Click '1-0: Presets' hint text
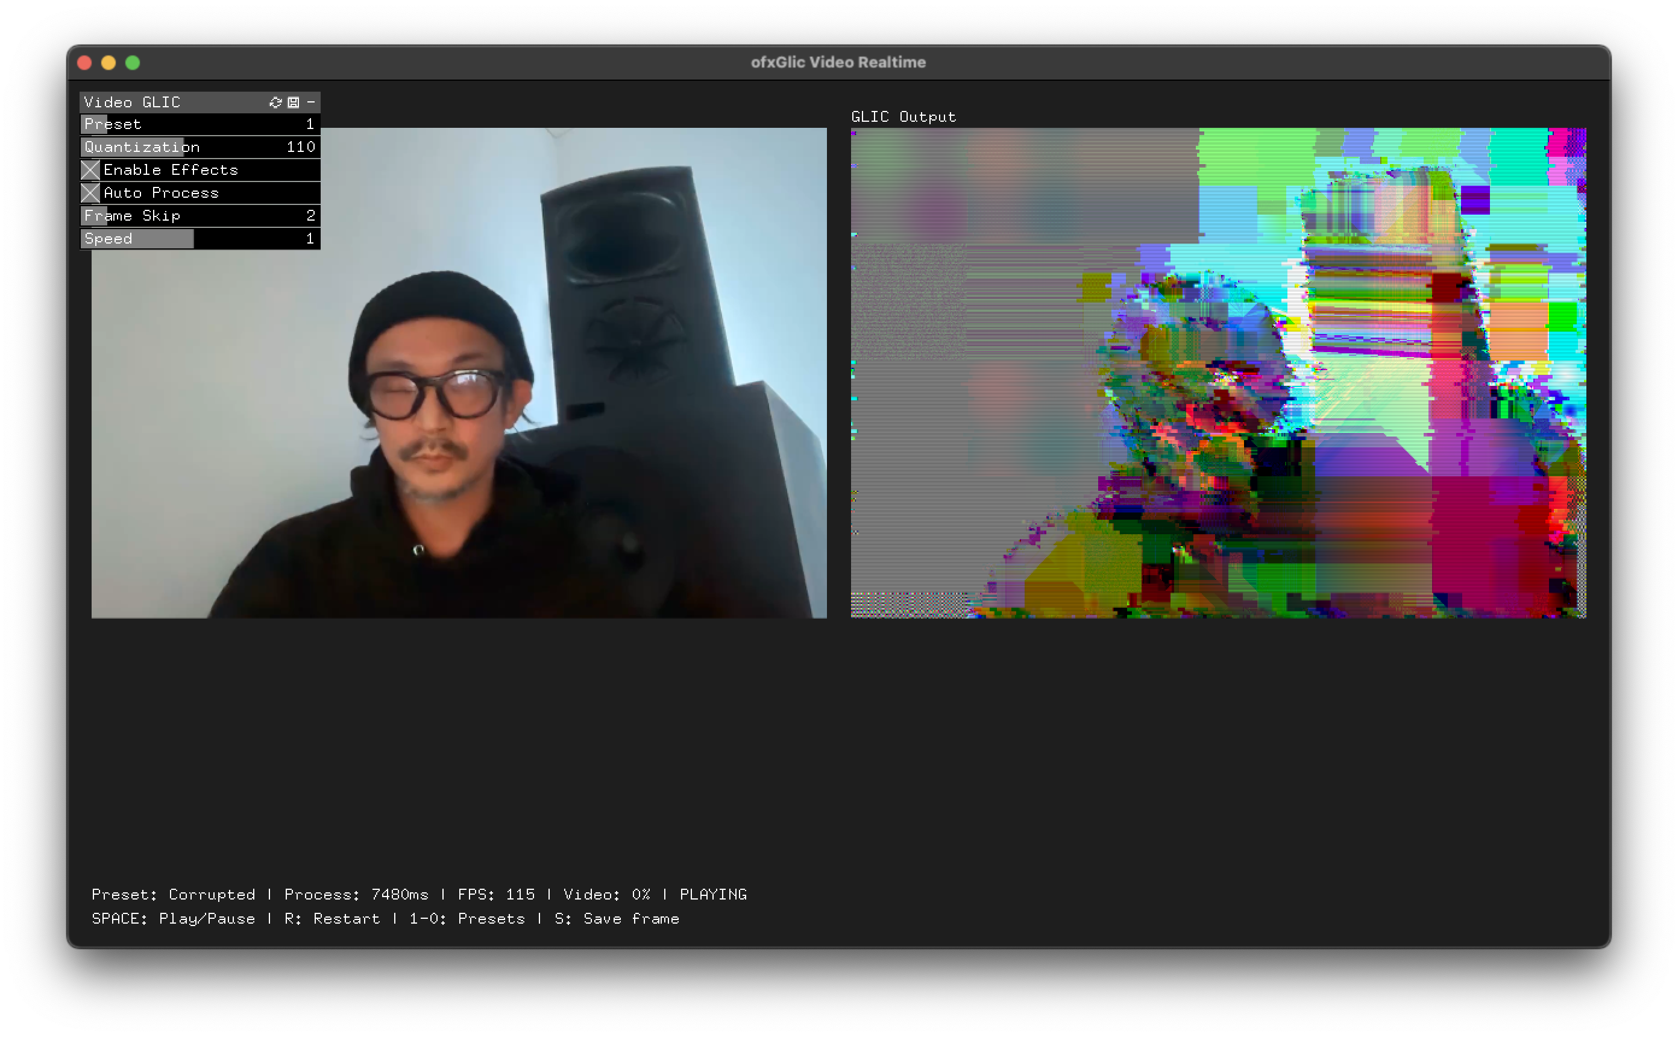Image resolution: width=1678 pixels, height=1037 pixels. [468, 918]
